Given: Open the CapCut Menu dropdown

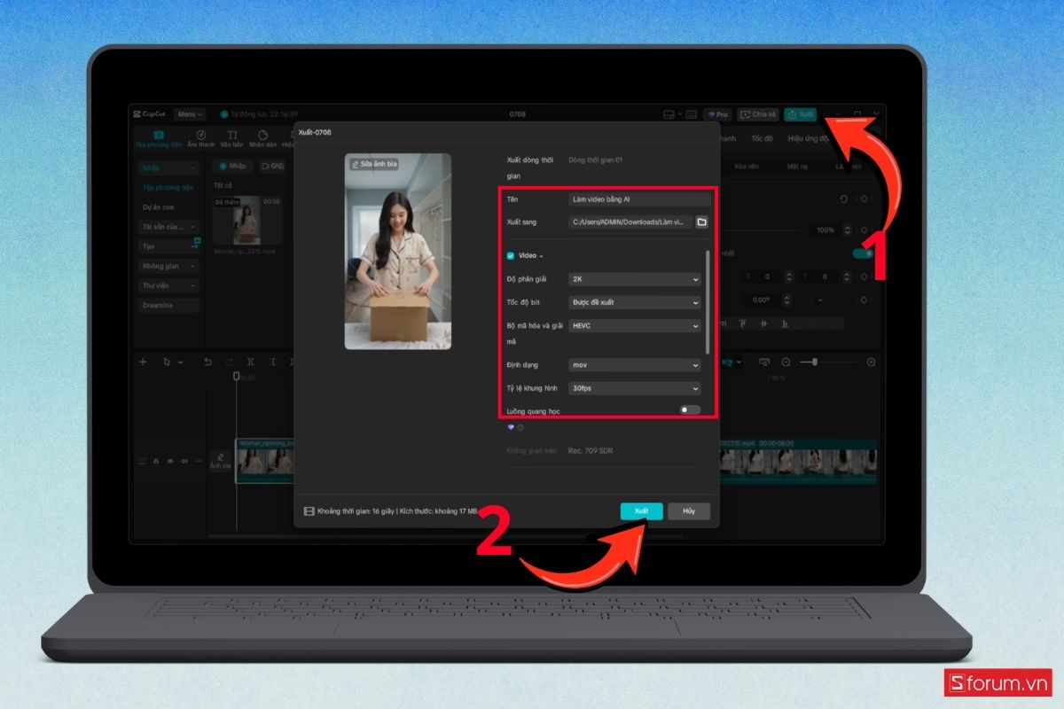Looking at the screenshot, I should tap(190, 114).
